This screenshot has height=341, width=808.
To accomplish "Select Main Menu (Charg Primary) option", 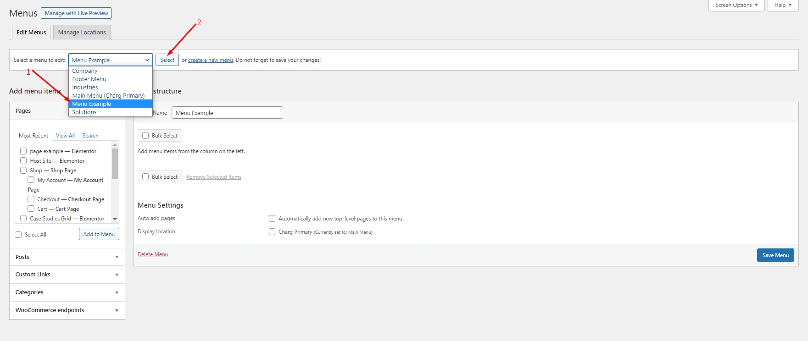I will (x=108, y=96).
